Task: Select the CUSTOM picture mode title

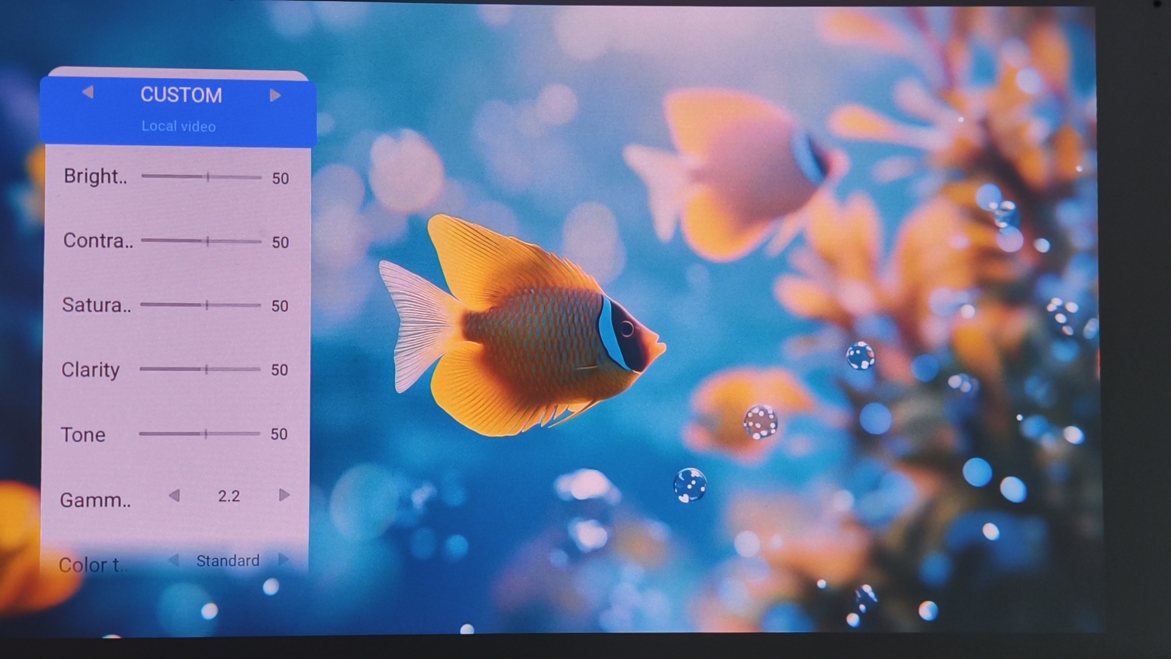Action: [181, 95]
